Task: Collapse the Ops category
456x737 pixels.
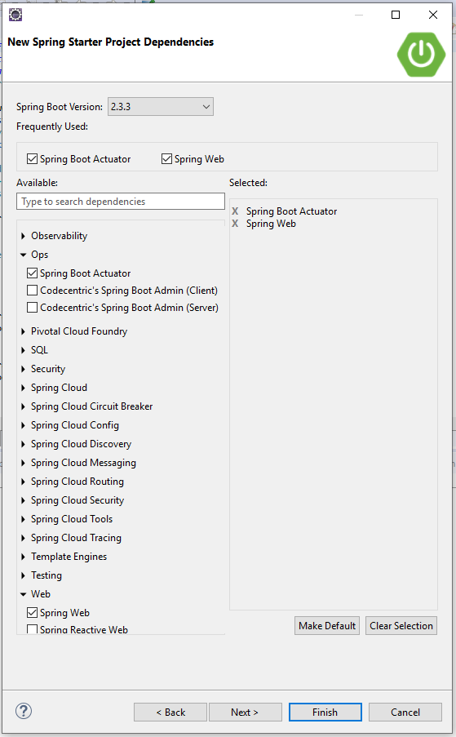Action: (x=23, y=255)
